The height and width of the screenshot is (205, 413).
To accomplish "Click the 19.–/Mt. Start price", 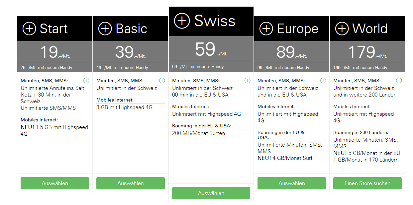I will click(x=55, y=52).
